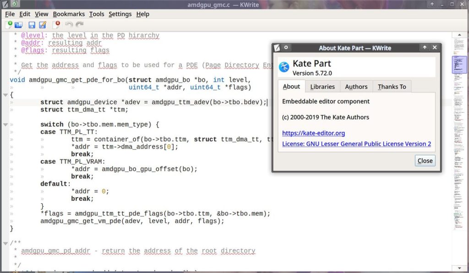The image size is (469, 273).
Task: Toggle keep-above arrow in About dialog titlebar
Action: click(425, 48)
